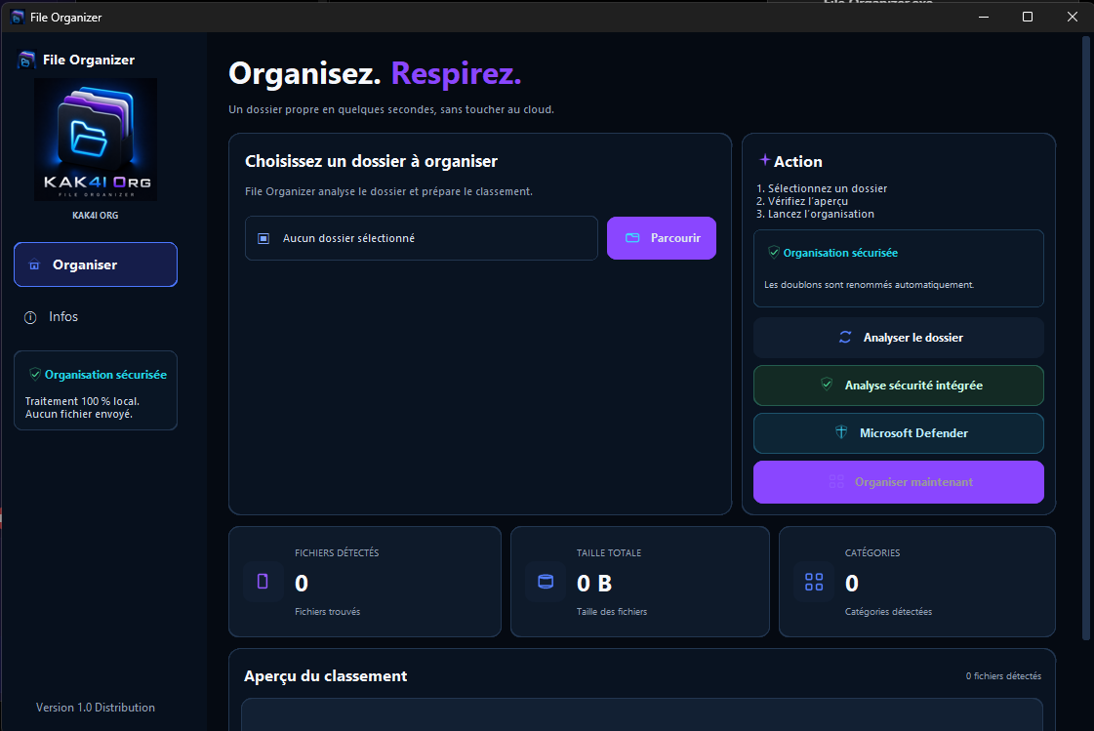This screenshot has height=731, width=1094.
Task: Click 'Choisissez un dossier à organiser' heading
Action: pyautogui.click(x=371, y=161)
